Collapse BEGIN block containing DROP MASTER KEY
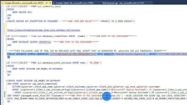Image resolution: width=187 pixels, height=105 pixels. pos(6,9)
